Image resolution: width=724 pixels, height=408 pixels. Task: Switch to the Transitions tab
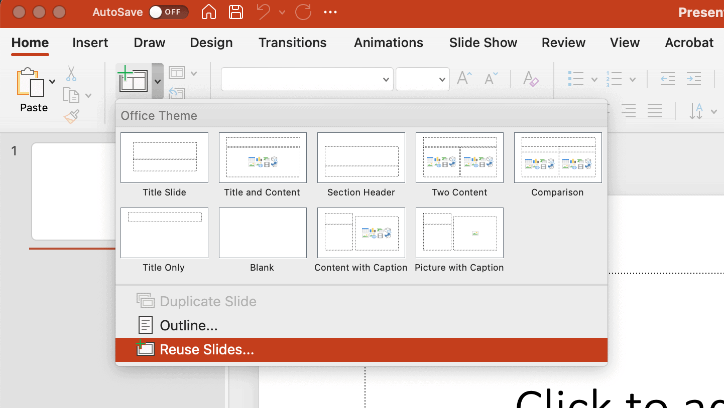(292, 43)
